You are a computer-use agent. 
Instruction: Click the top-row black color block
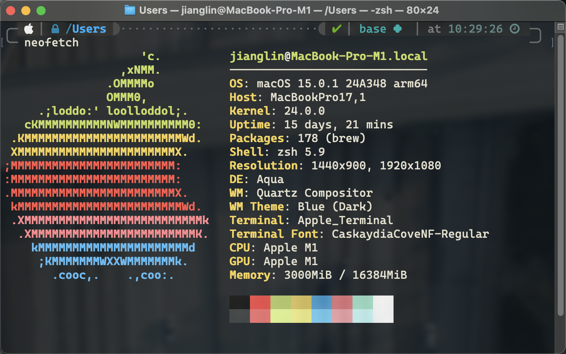coord(240,302)
